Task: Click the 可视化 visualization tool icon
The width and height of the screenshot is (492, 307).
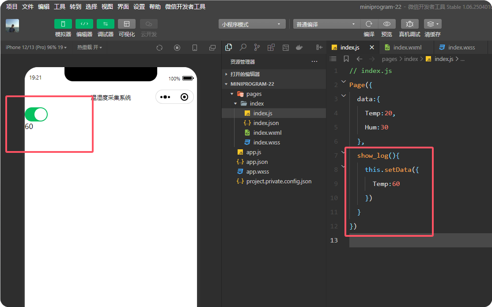Action: tap(127, 23)
